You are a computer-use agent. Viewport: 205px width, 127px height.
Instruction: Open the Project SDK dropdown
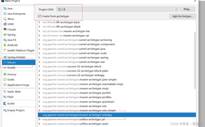[x=118, y=9]
